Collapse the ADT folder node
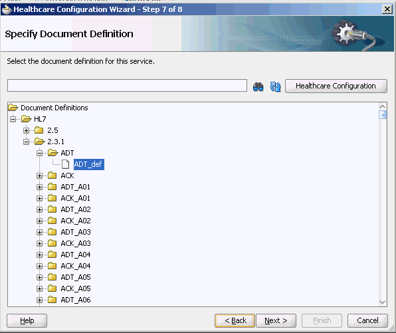Viewport: 396px width, 333px height. 39,153
